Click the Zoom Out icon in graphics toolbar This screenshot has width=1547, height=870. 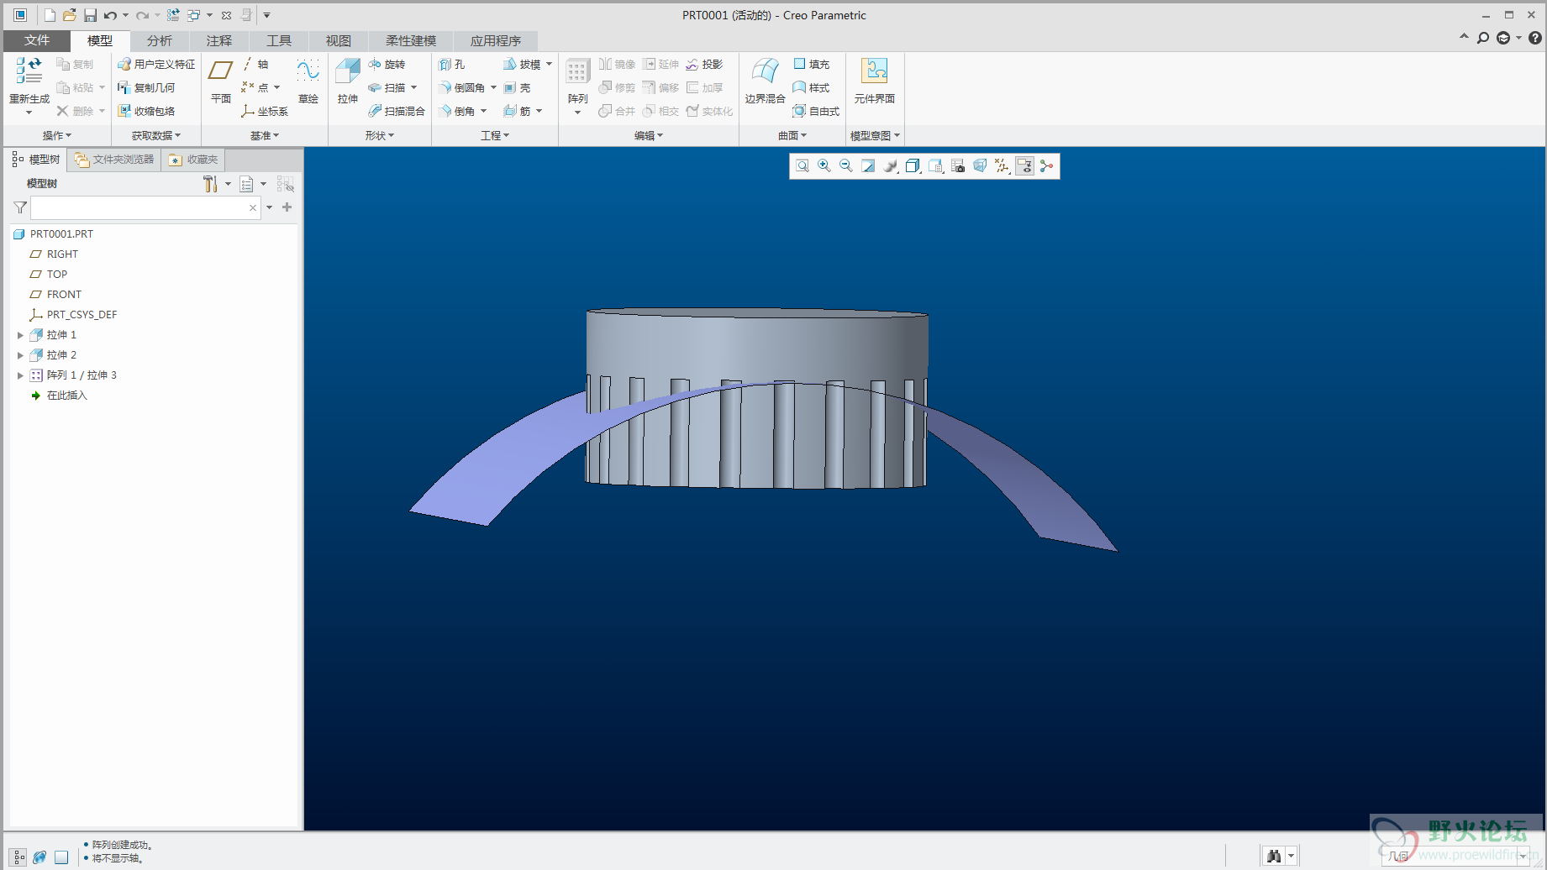tap(846, 166)
